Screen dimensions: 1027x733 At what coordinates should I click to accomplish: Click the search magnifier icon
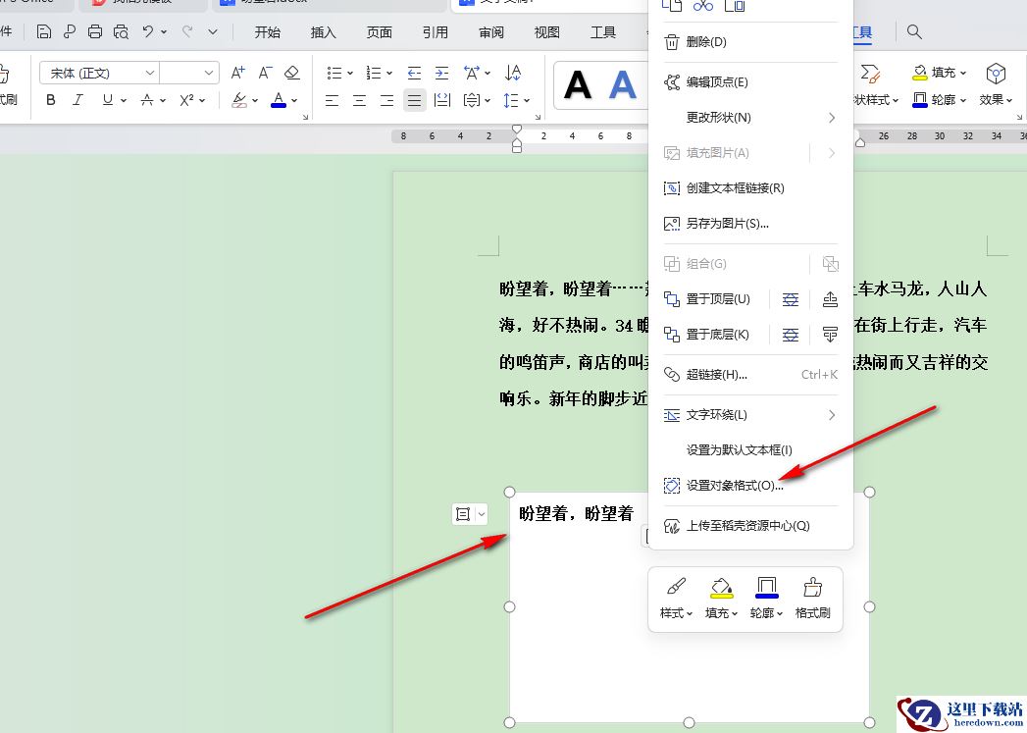(914, 31)
